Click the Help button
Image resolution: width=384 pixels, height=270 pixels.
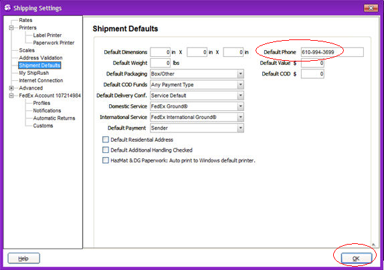pyautogui.click(x=24, y=259)
